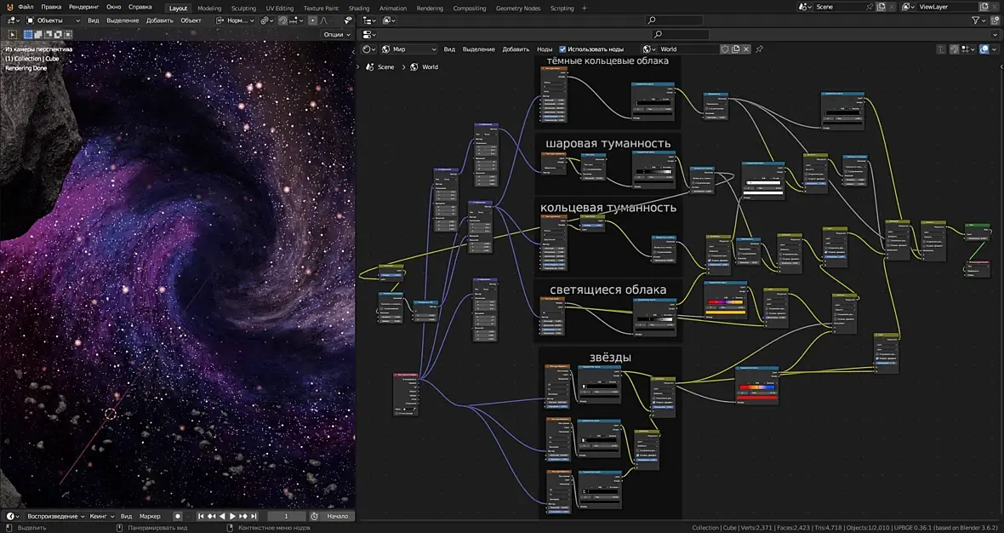The width and height of the screenshot is (1004, 533).
Task: Click the Начало start frame field
Action: coord(337,516)
